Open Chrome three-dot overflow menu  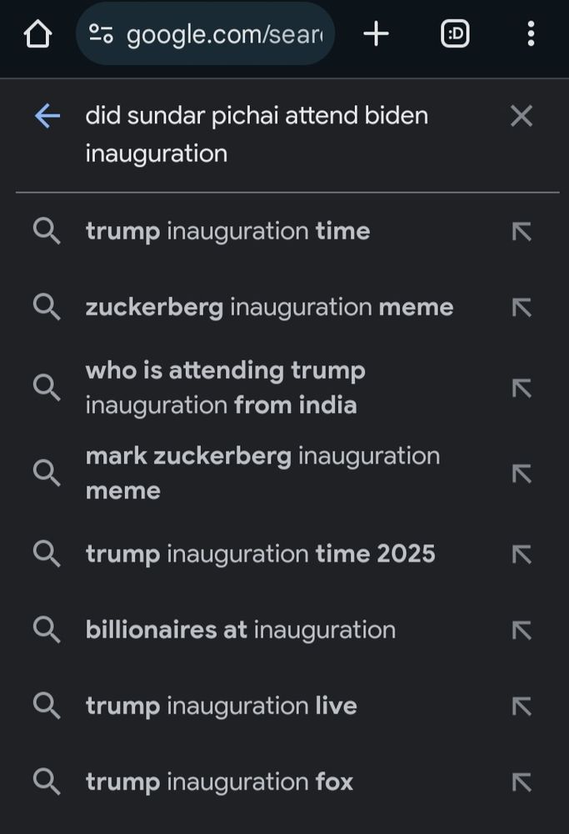pos(531,34)
